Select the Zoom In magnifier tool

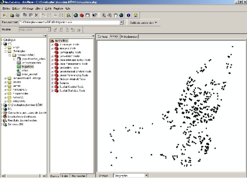pos(103,15)
